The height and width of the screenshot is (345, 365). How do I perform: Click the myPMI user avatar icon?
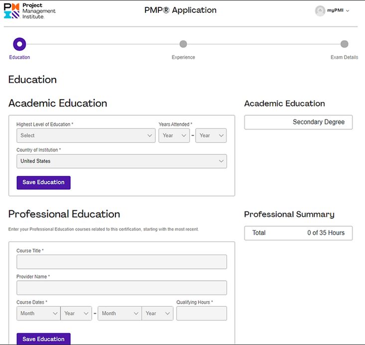[x=320, y=11]
